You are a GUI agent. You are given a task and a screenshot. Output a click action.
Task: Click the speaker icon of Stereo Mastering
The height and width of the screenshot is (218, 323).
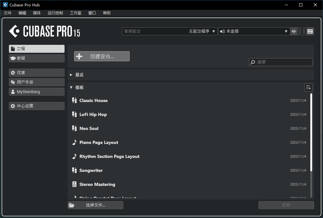pyautogui.click(x=74, y=184)
